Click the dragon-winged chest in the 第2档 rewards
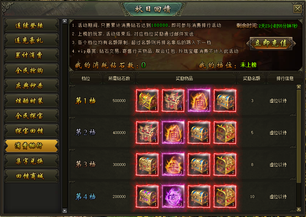306x217 pixels. point(147,133)
